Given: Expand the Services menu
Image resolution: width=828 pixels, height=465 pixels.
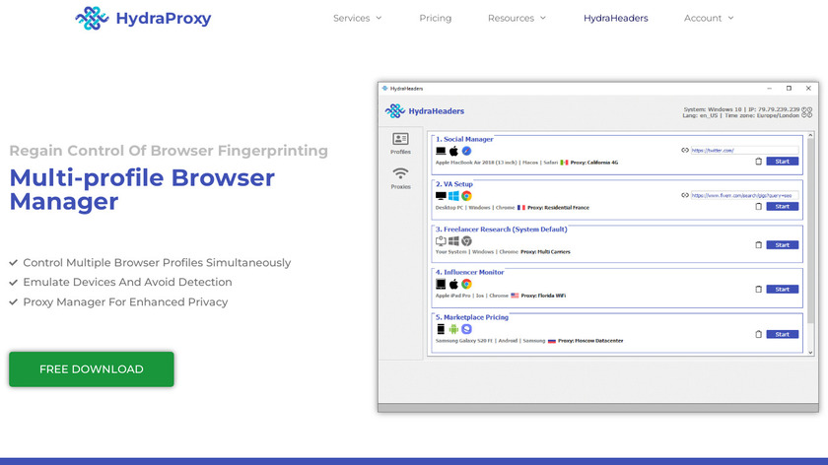Looking at the screenshot, I should tap(357, 18).
